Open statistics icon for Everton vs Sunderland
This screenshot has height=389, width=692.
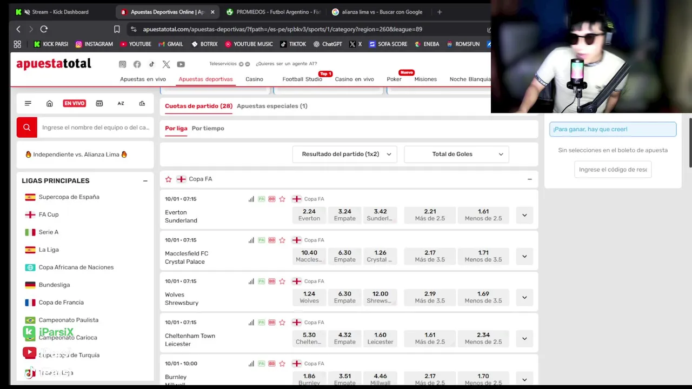click(251, 199)
